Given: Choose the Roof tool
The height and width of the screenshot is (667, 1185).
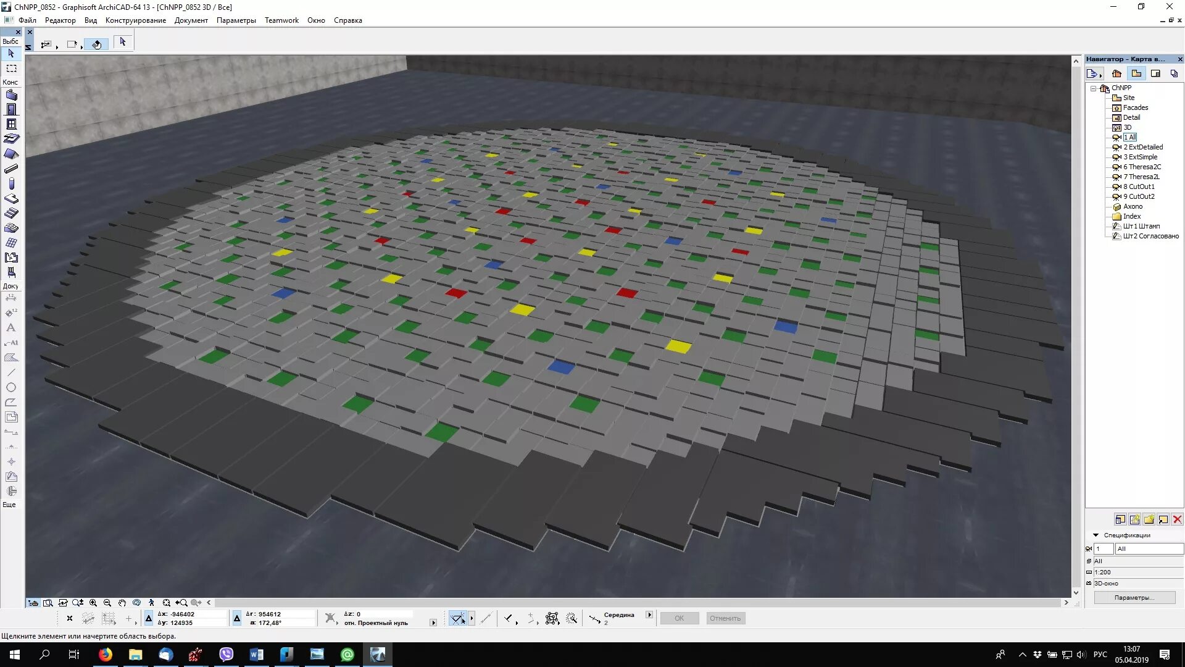Looking at the screenshot, I should click(11, 154).
